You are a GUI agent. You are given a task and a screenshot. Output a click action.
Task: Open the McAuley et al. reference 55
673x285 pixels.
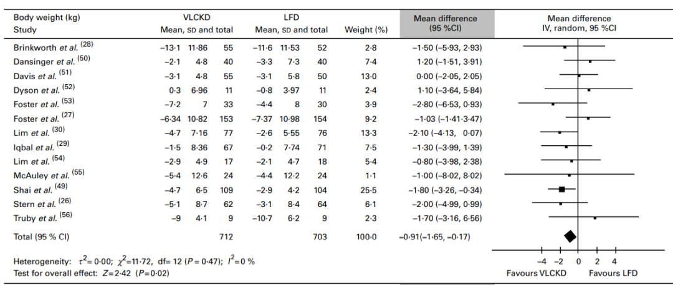[78, 173]
